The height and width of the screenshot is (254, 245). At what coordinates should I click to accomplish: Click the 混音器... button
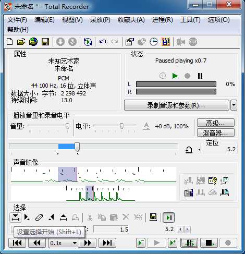[216, 132]
